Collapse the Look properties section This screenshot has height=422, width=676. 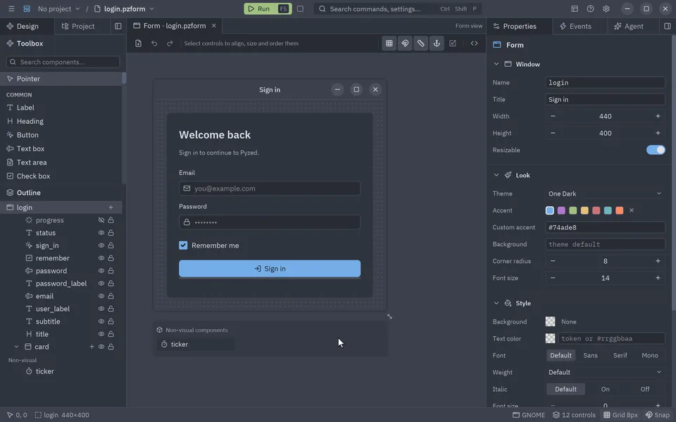coord(496,175)
